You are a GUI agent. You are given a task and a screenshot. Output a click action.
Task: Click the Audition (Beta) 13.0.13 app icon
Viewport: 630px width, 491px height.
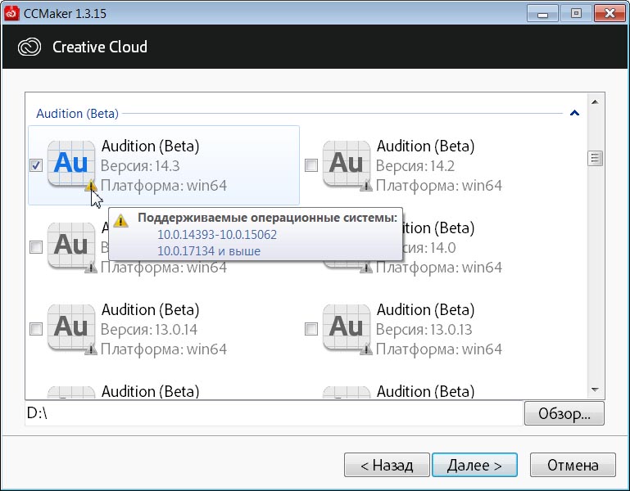(x=347, y=327)
